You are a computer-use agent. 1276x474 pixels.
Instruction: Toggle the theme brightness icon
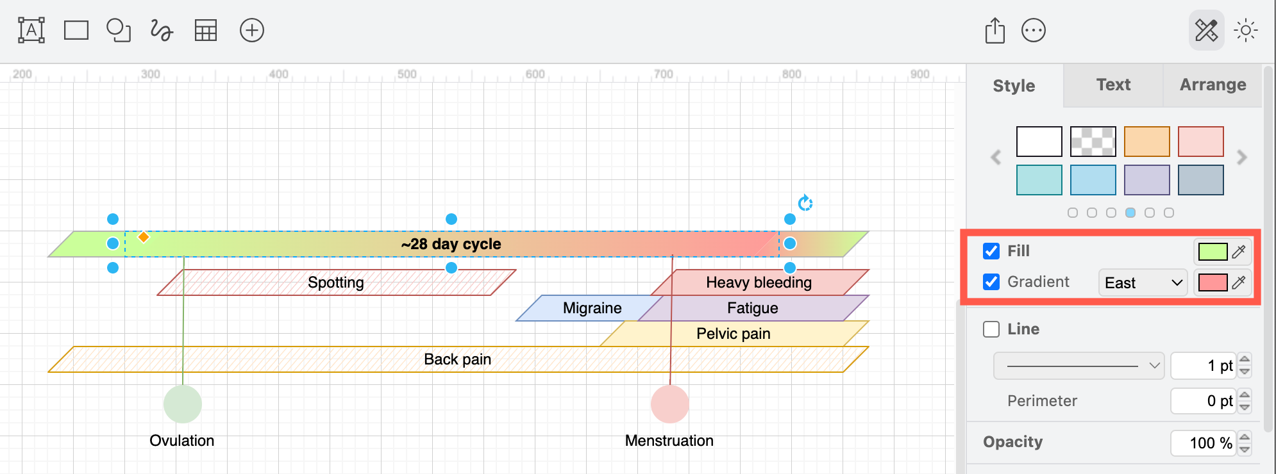click(x=1245, y=29)
